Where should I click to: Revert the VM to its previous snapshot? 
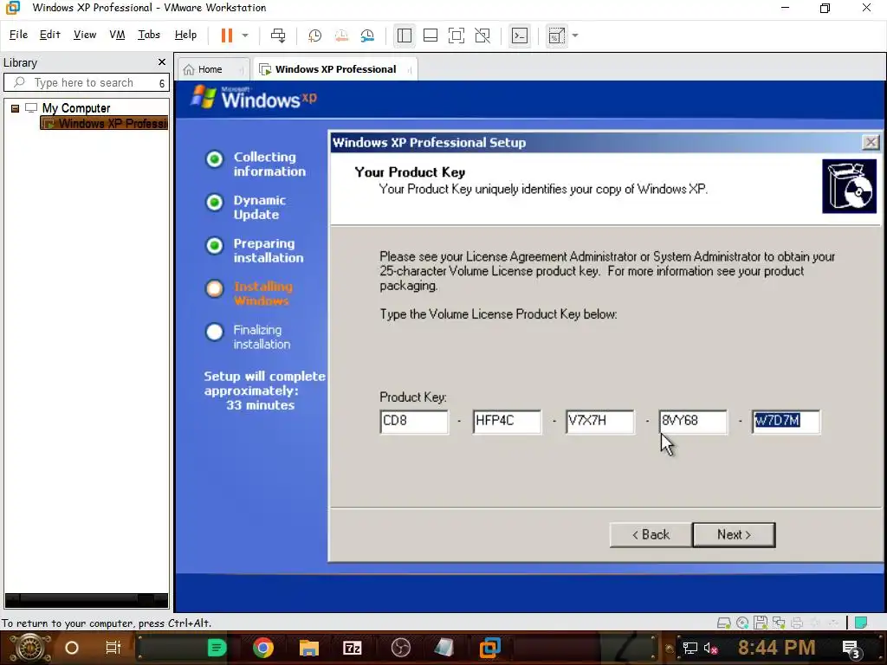pos(341,36)
